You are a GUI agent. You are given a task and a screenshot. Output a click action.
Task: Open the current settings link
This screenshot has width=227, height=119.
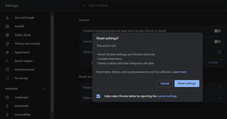point(167,96)
